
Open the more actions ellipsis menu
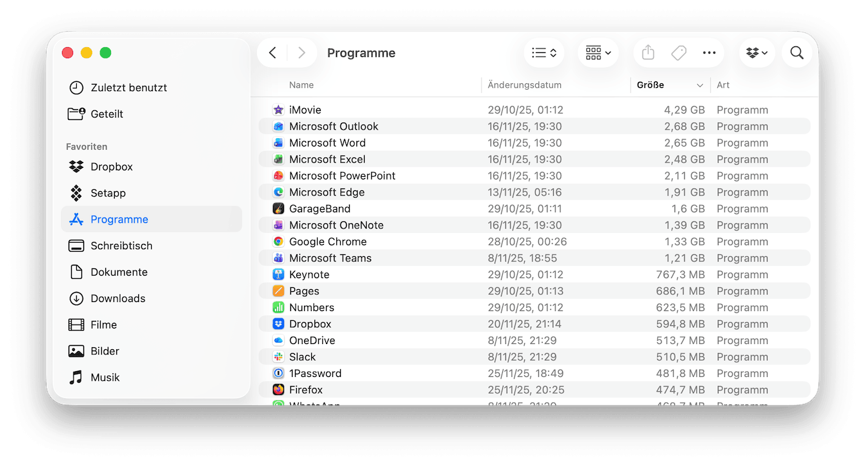(709, 53)
